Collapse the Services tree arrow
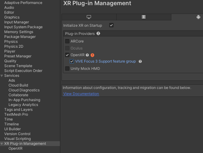This screenshot has height=153, width=203. click(2, 76)
